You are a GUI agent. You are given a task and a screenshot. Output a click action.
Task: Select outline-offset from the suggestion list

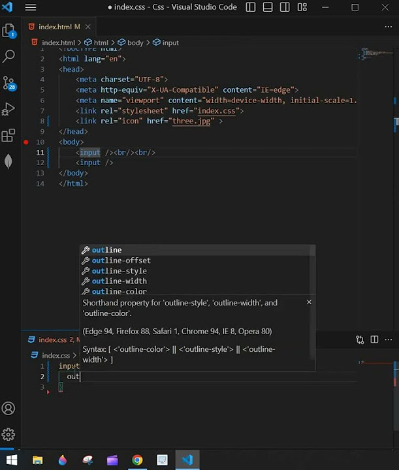(x=121, y=260)
